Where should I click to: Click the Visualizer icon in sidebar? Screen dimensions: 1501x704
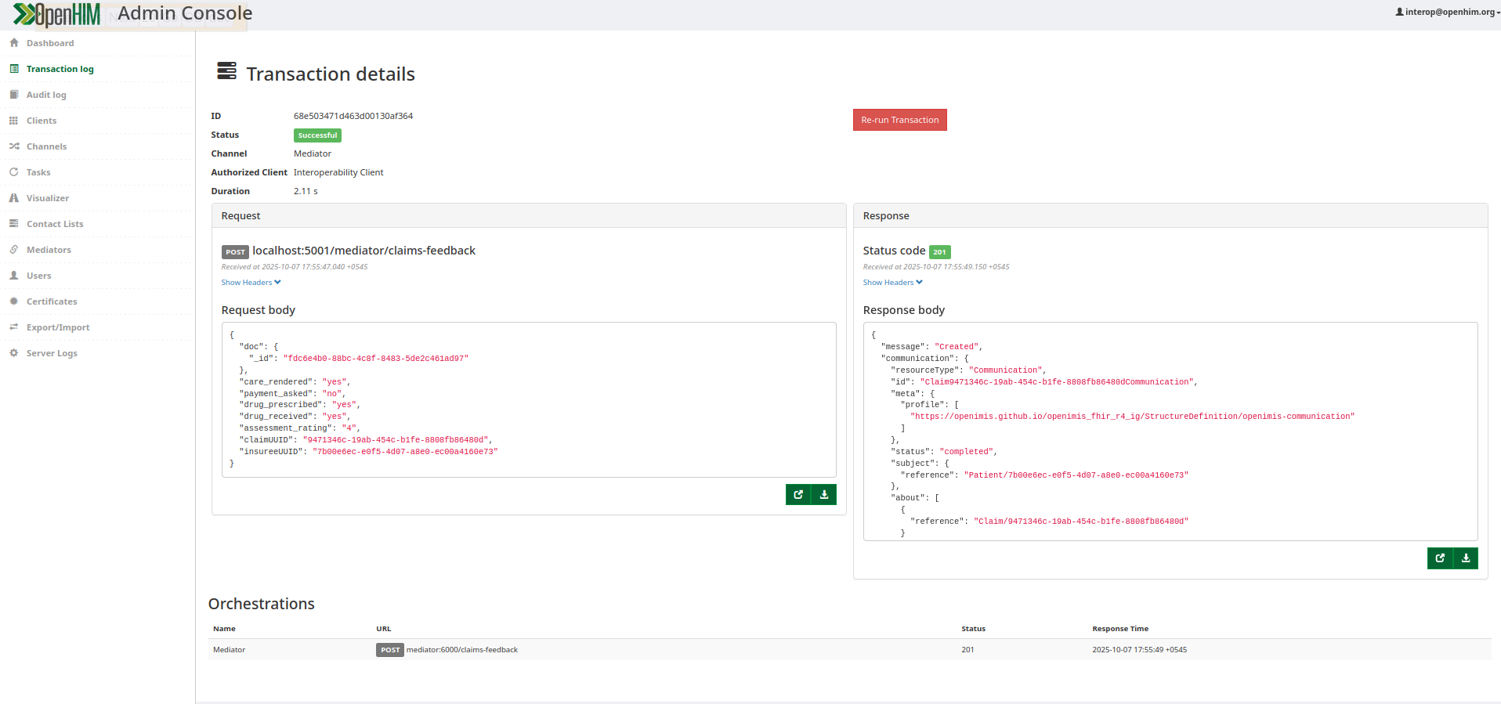(x=14, y=198)
